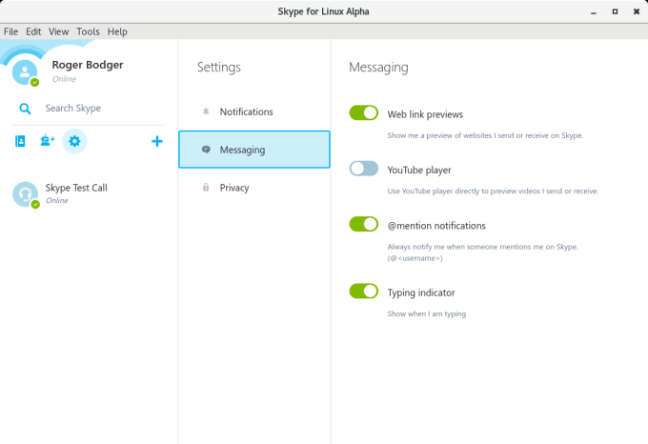
Task: Open the Help menu
Action: pos(117,31)
